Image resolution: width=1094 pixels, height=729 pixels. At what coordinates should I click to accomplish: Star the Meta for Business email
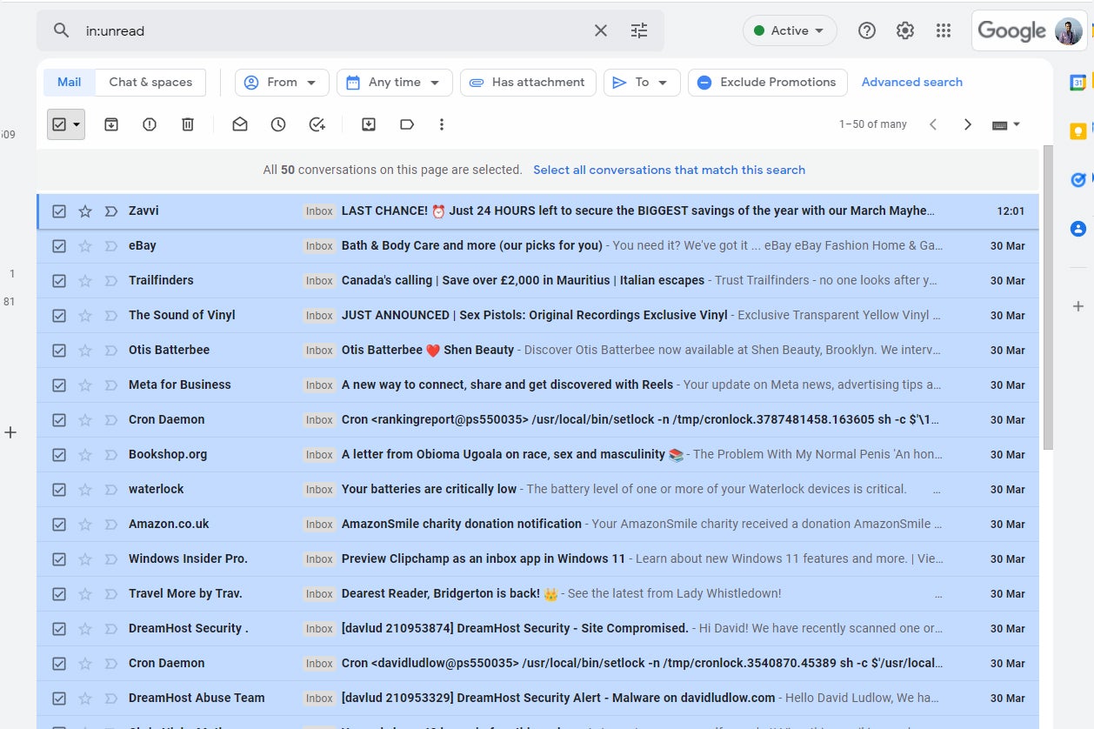point(85,385)
